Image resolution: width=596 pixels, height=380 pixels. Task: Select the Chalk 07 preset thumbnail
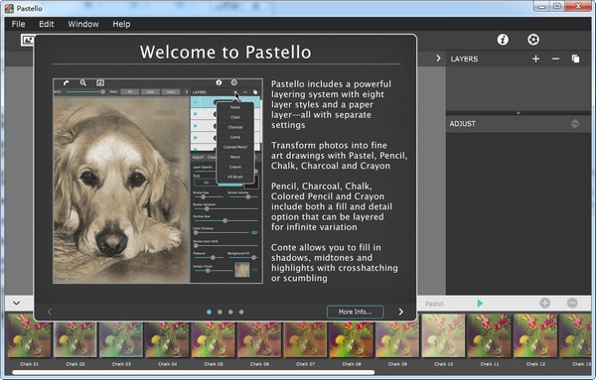(x=305, y=339)
